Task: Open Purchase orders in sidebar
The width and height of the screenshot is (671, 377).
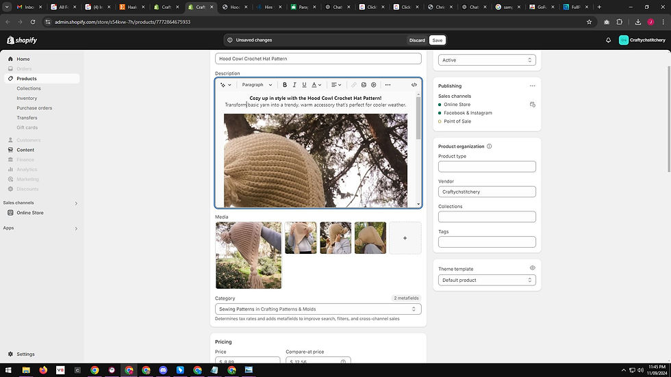Action: point(34,108)
